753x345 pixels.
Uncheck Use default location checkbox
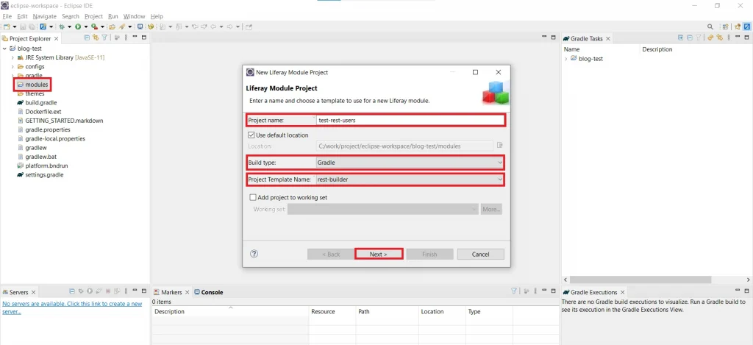pyautogui.click(x=251, y=135)
